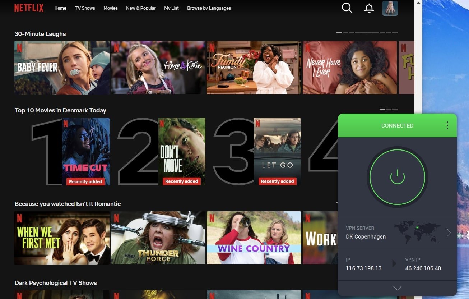The width and height of the screenshot is (469, 299).
Task: Open the Family Reunion thumbnail
Action: [254, 68]
